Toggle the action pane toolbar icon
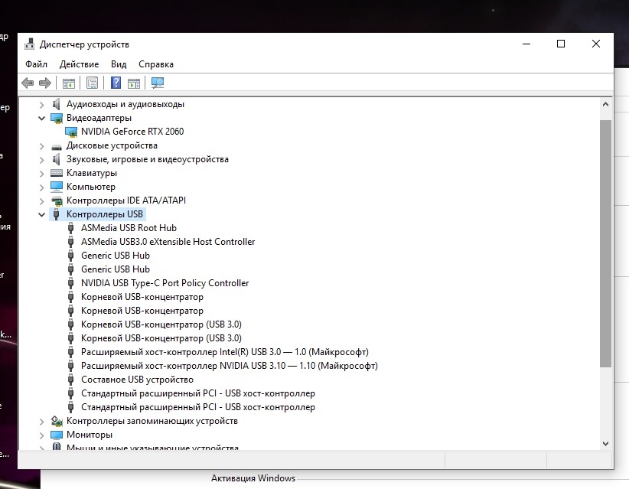The height and width of the screenshot is (489, 629). pos(134,83)
